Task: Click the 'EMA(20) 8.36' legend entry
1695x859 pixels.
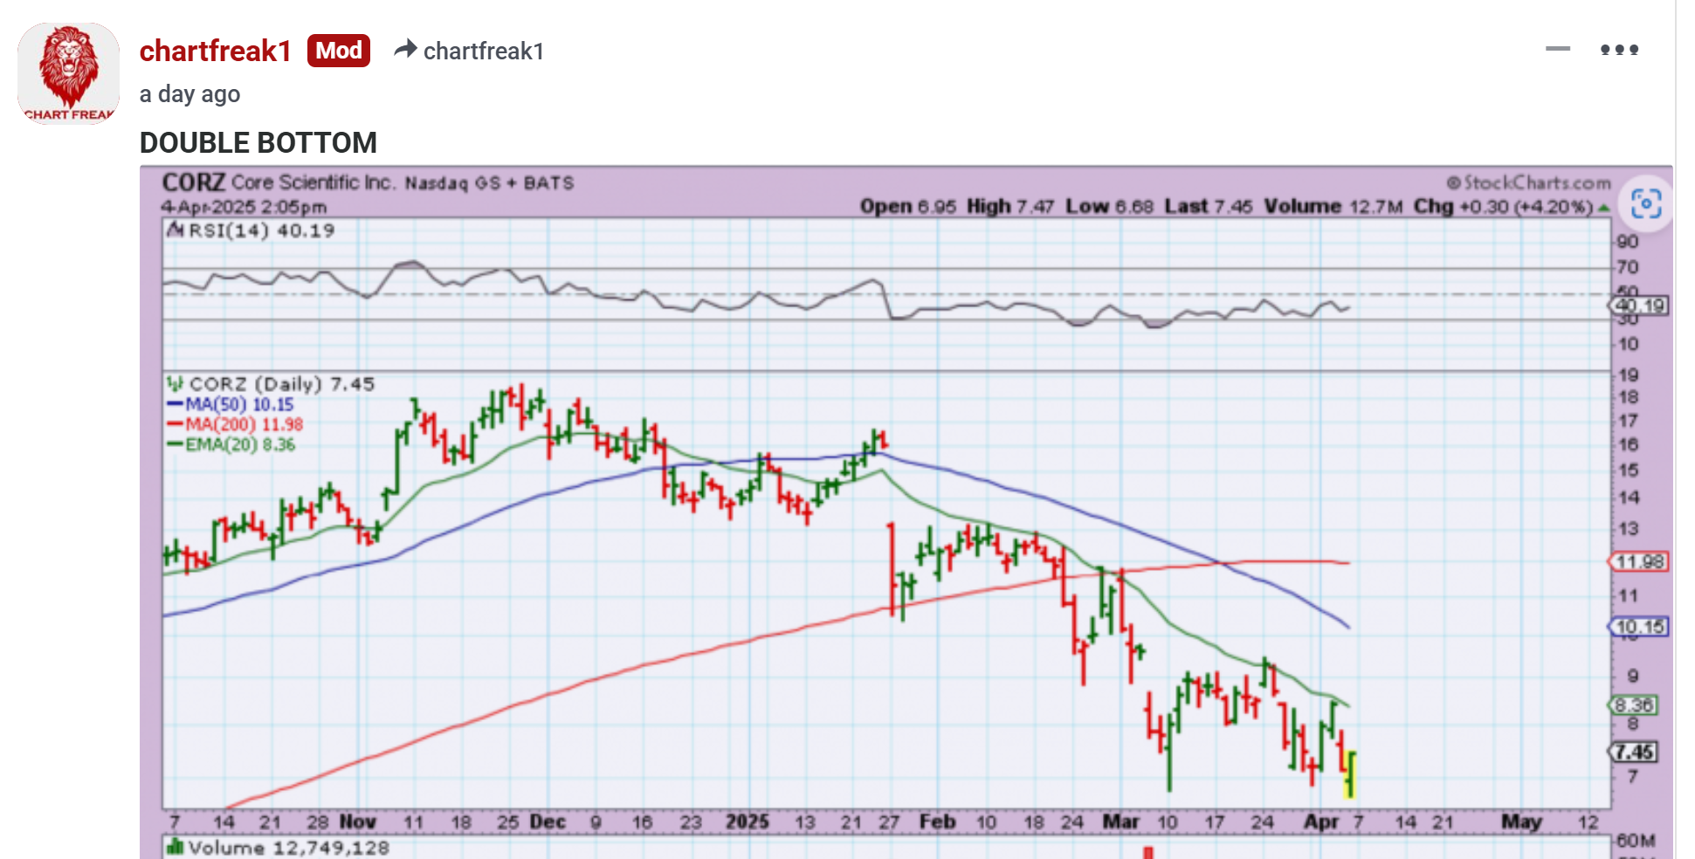Action: point(240,444)
